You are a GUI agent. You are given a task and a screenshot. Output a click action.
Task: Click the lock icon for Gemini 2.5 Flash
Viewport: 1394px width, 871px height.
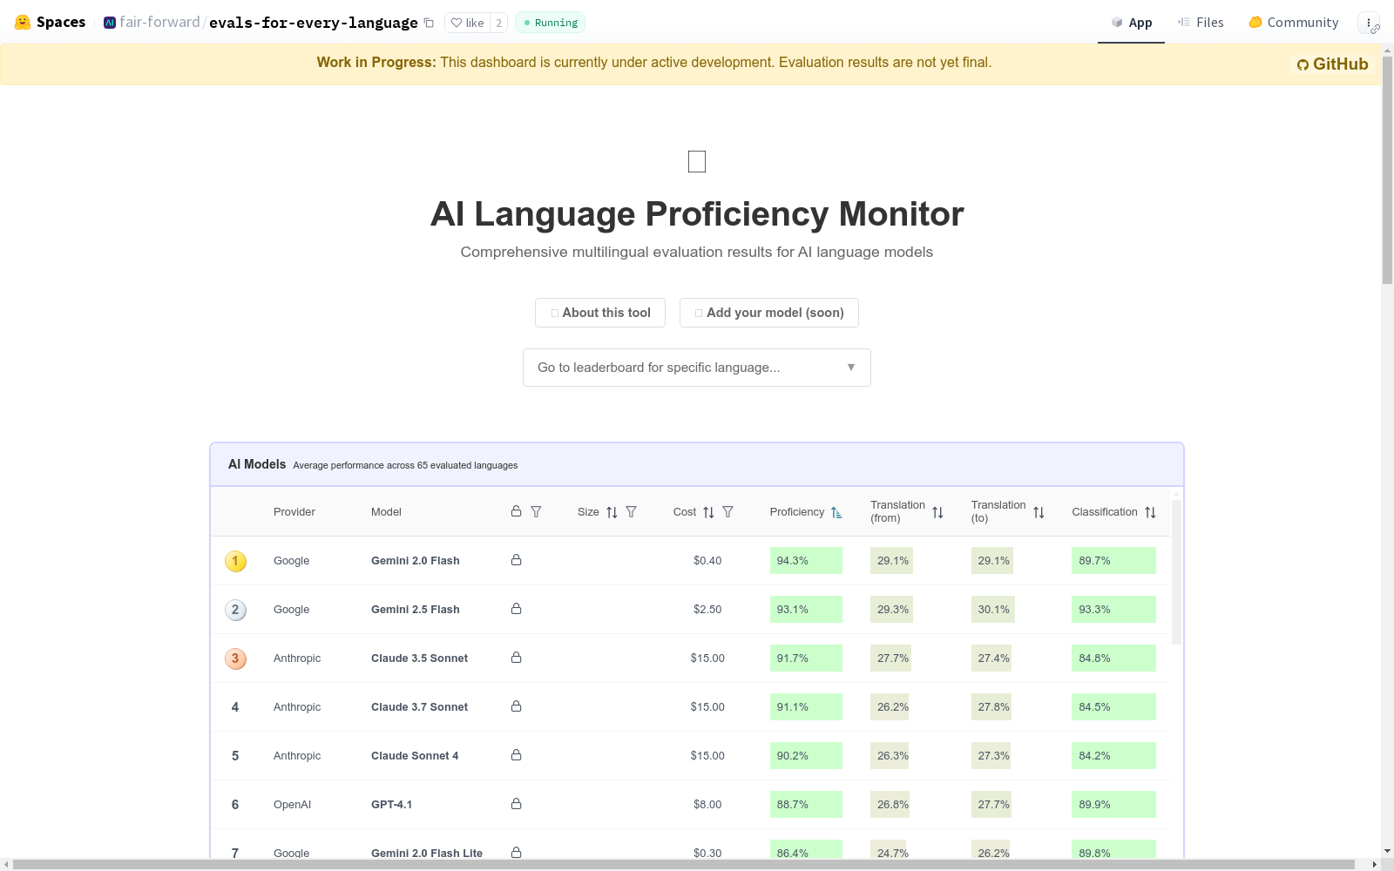tap(516, 609)
